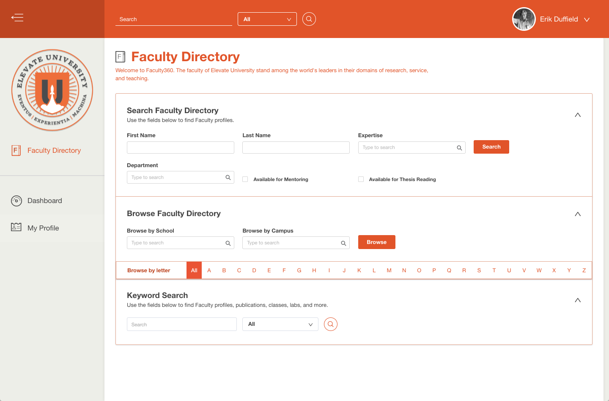The image size is (609, 401).
Task: Click the Keyword Search magnifier icon
Action: coord(331,324)
